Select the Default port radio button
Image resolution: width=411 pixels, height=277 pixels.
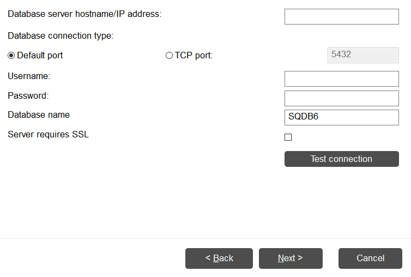click(x=11, y=56)
